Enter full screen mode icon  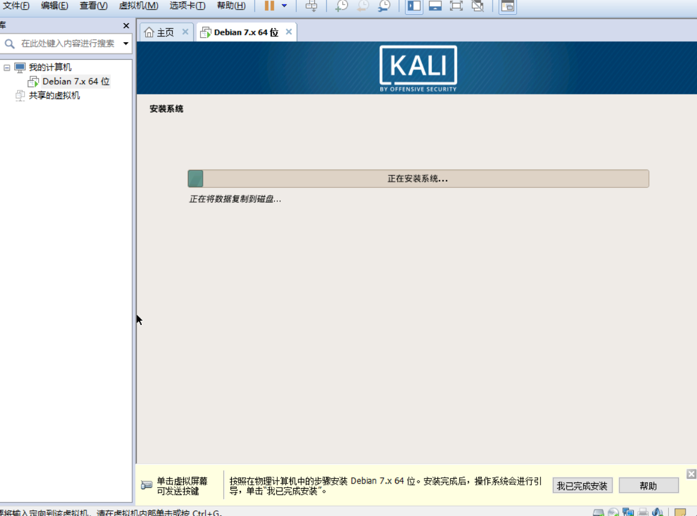pyautogui.click(x=456, y=6)
